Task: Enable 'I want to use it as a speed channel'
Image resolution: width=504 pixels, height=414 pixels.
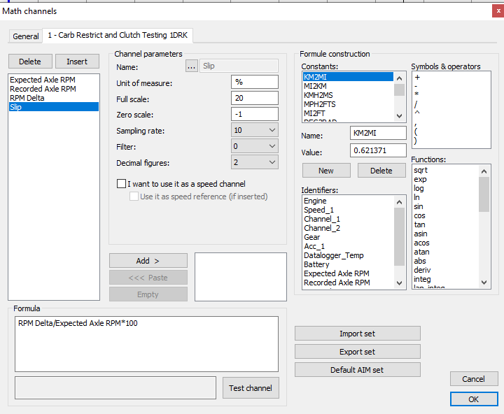Action: point(122,184)
